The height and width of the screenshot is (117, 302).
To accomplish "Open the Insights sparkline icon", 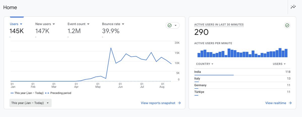I will coord(293,7).
